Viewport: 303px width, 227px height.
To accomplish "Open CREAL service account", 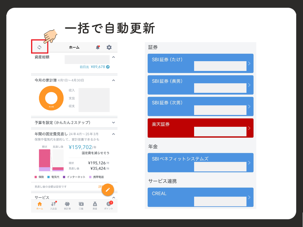I will pyautogui.click(x=201, y=197).
